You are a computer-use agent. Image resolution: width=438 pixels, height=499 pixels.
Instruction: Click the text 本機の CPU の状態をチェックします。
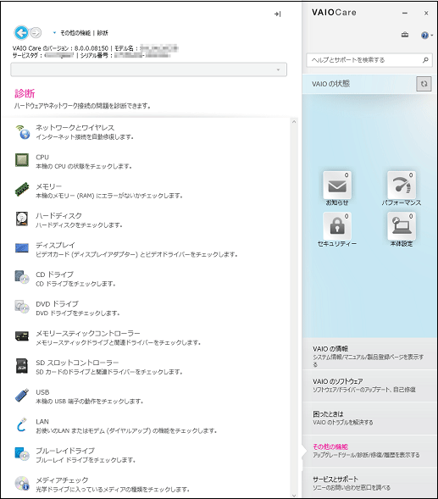(x=84, y=166)
